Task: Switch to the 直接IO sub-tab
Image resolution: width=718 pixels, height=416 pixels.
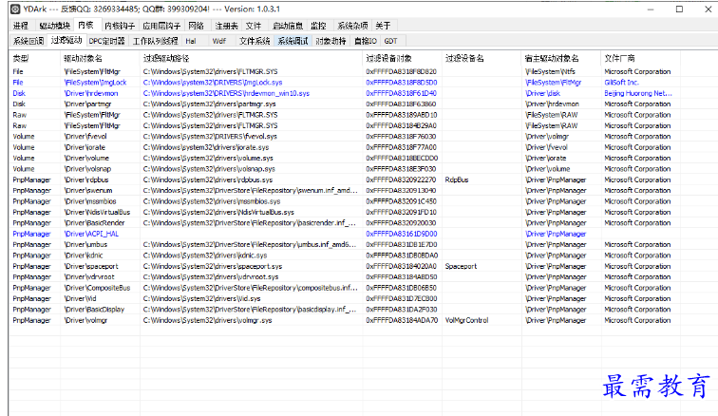Action: coord(365,41)
